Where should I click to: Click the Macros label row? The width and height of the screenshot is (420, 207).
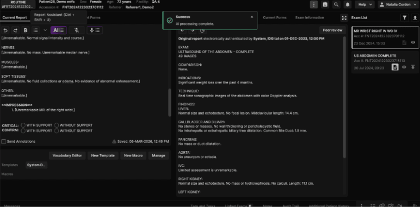[x=7, y=174]
